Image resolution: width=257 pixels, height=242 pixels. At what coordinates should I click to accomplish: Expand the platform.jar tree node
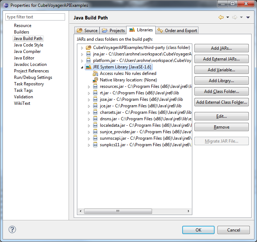click(x=82, y=61)
